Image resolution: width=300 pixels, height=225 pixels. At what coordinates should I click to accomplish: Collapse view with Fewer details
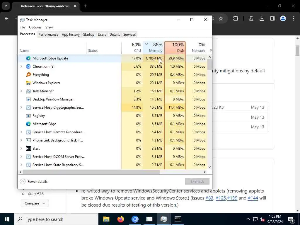tap(34, 182)
